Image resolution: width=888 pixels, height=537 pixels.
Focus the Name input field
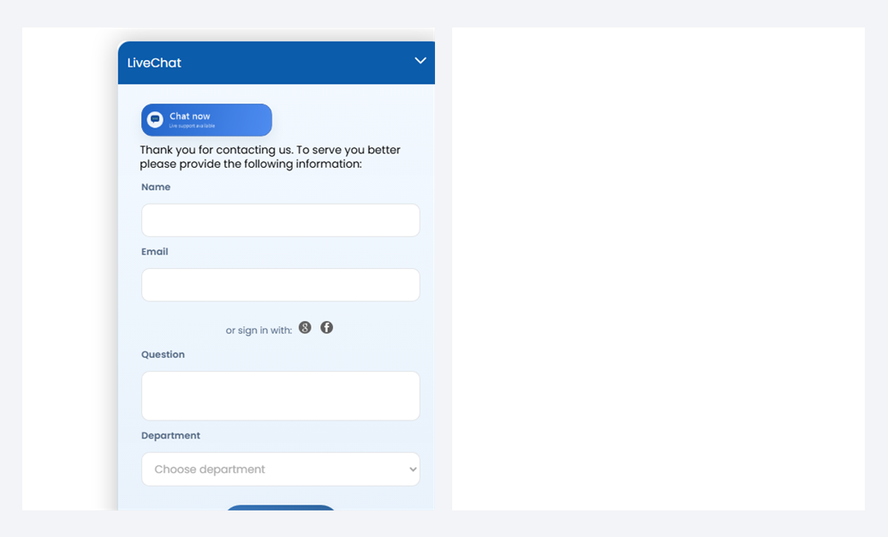[280, 220]
